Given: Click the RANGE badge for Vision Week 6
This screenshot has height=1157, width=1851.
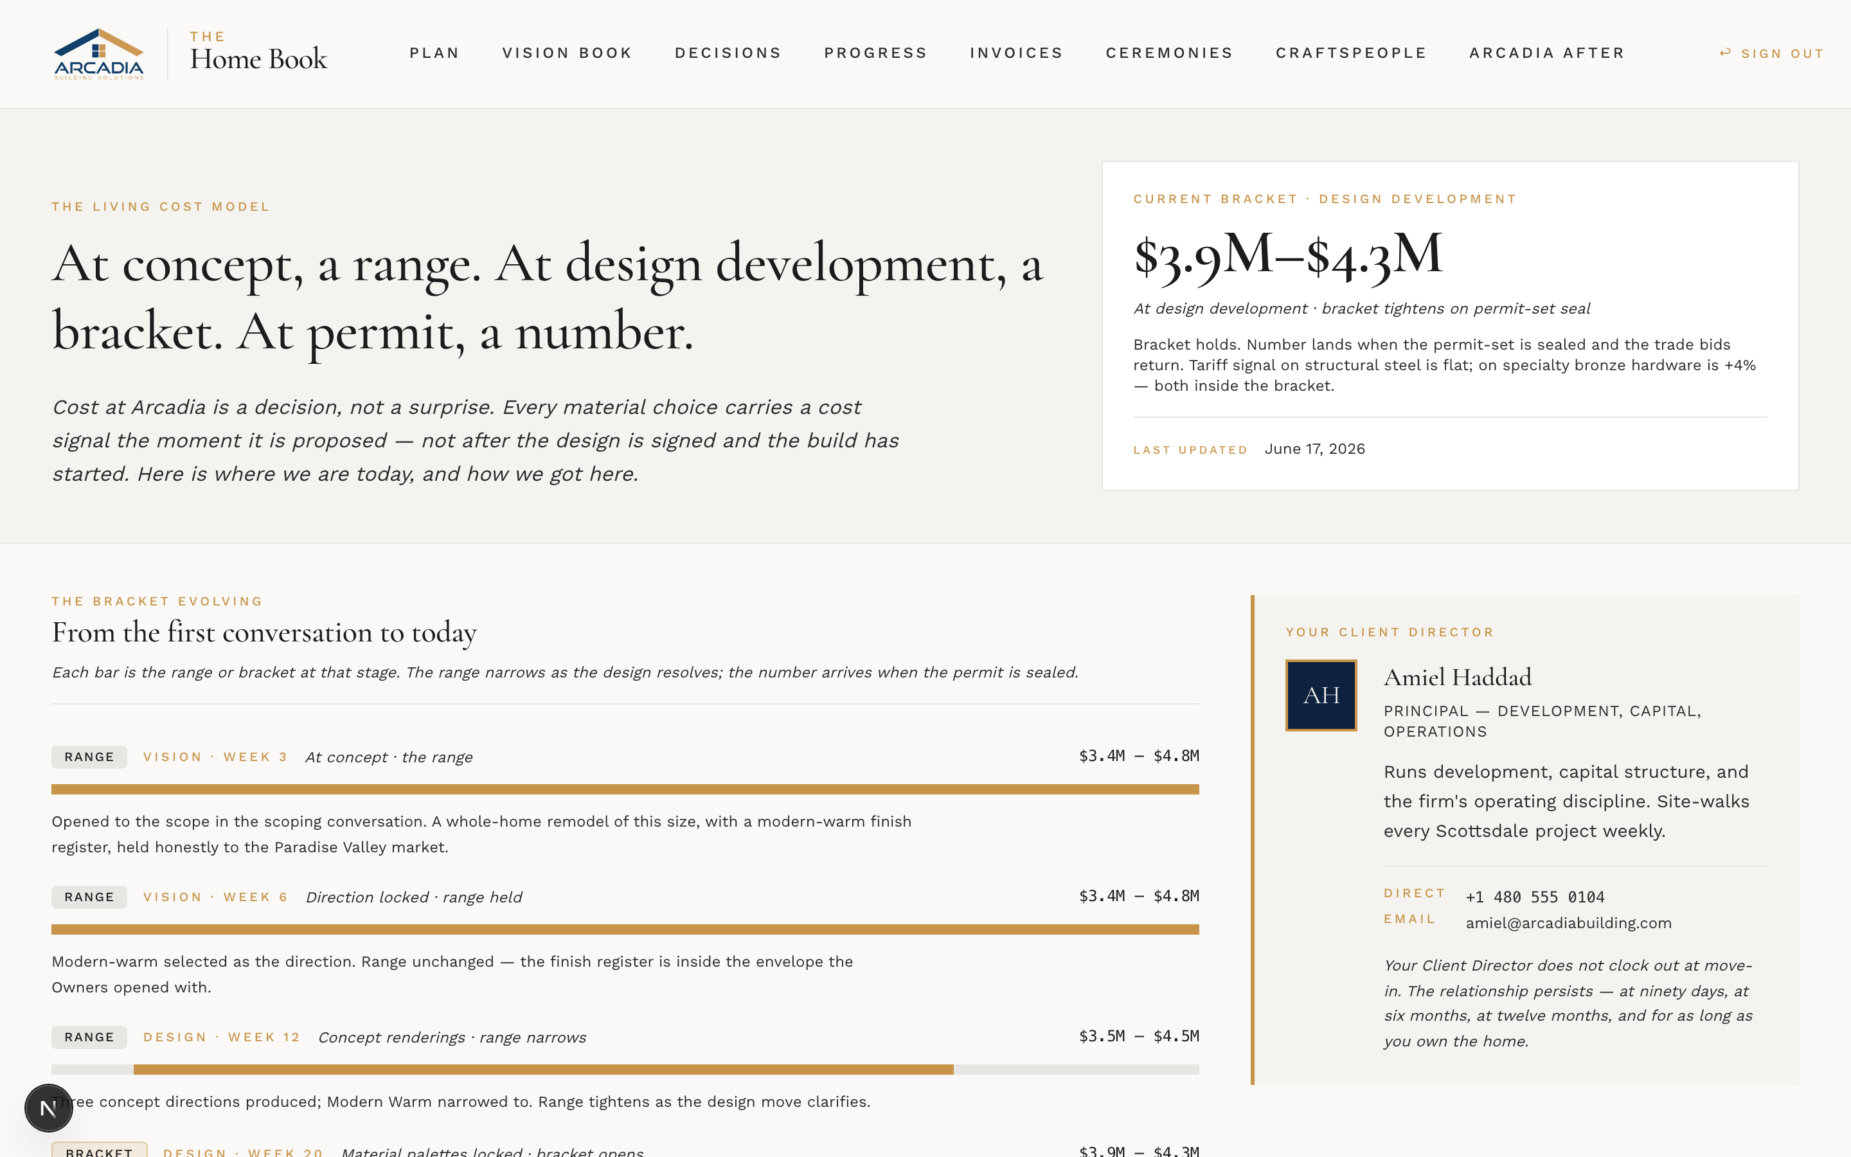Looking at the screenshot, I should [x=89, y=897].
